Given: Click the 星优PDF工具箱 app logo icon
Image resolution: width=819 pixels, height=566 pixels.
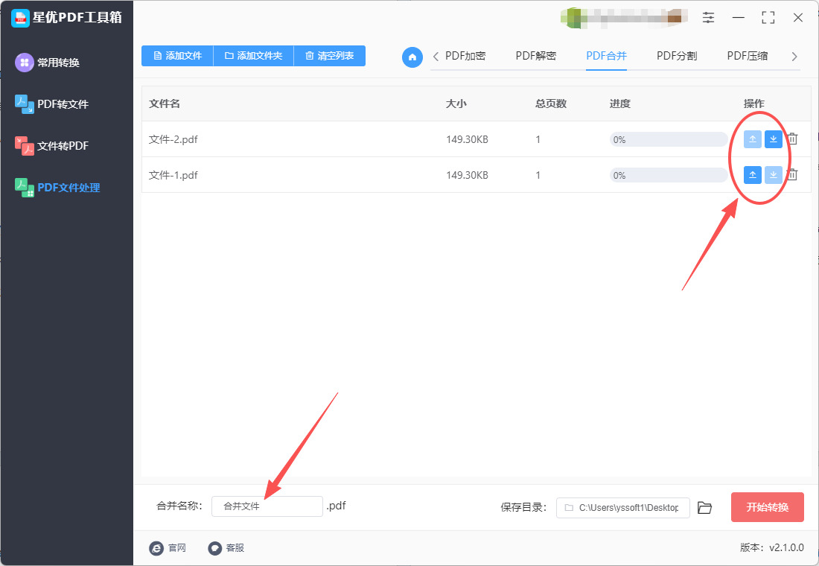Looking at the screenshot, I should pyautogui.click(x=20, y=18).
